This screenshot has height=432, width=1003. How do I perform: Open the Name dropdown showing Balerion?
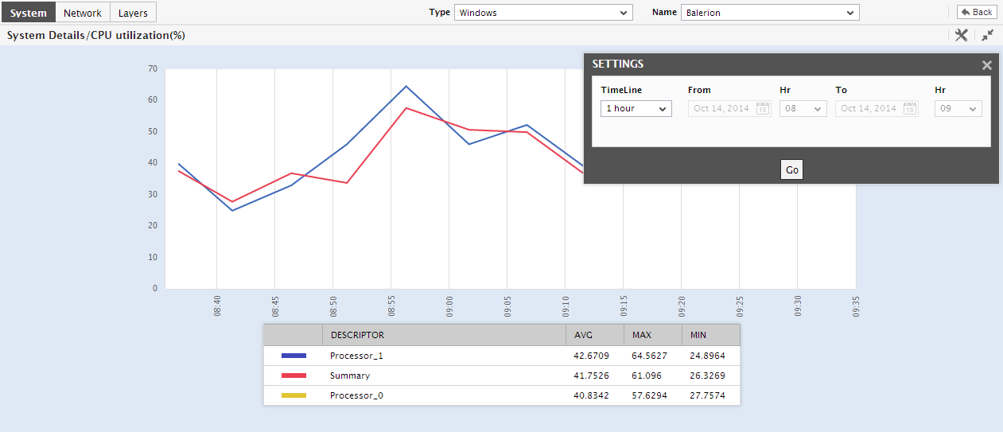(x=770, y=13)
